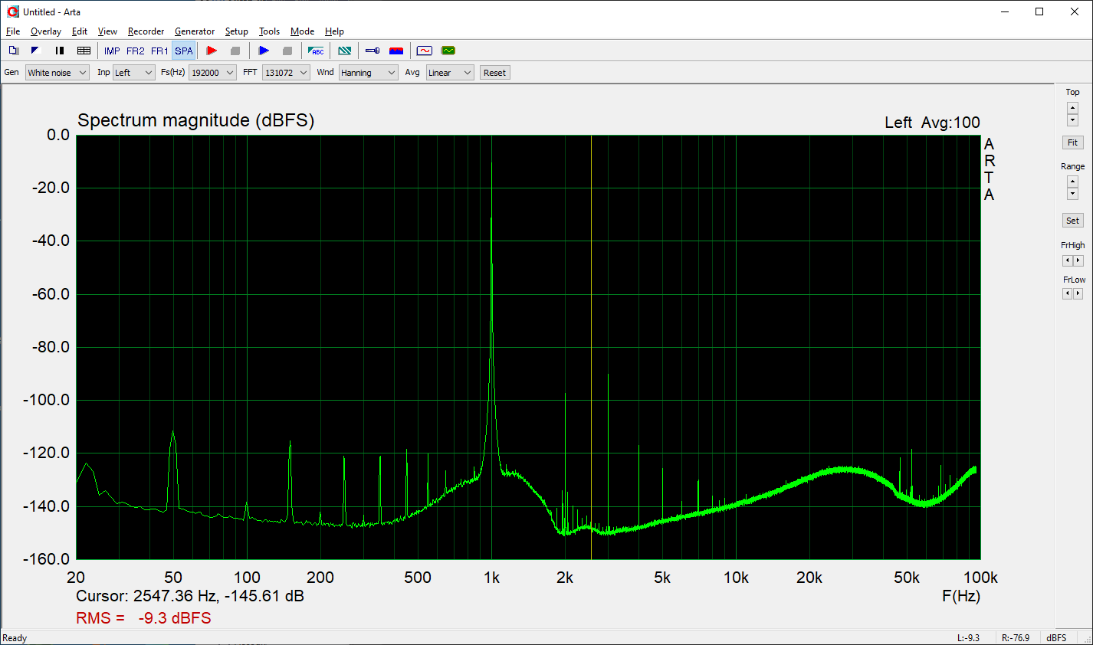
Task: Click the red and blue level icon
Action: coord(396,51)
